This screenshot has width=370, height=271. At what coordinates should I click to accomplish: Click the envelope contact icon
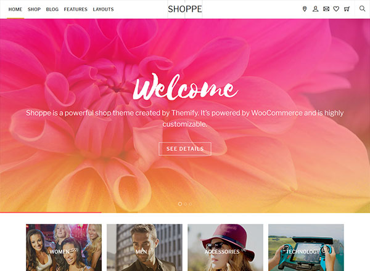pos(326,9)
